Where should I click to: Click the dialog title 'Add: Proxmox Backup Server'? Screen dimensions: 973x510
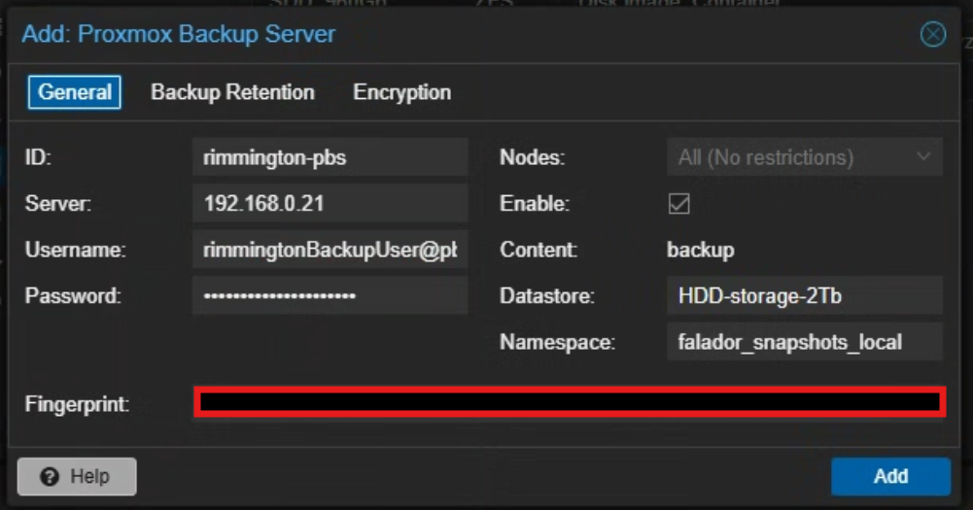(x=179, y=34)
